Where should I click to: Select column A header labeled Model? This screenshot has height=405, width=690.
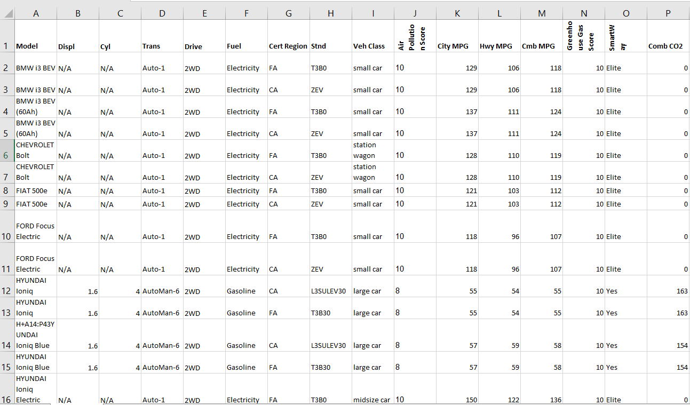pyautogui.click(x=36, y=12)
